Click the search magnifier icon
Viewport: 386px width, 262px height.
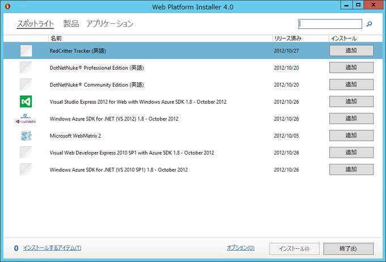pyautogui.click(x=369, y=24)
